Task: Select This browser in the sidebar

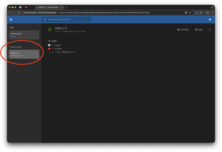Action: point(24,35)
